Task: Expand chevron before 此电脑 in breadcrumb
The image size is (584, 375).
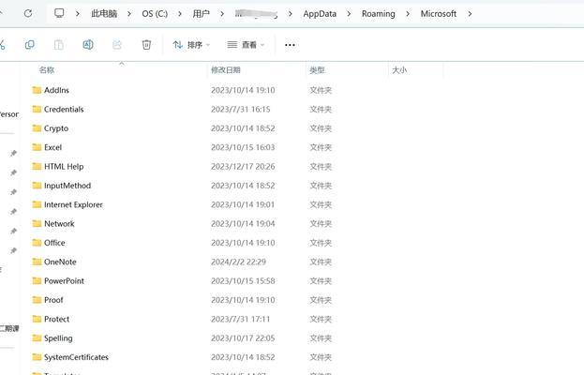Action: pyautogui.click(x=78, y=14)
